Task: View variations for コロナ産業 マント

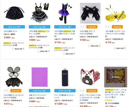Action: (x=14, y=27)
